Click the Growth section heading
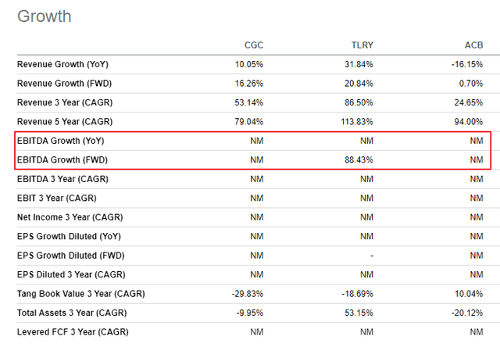 45,16
